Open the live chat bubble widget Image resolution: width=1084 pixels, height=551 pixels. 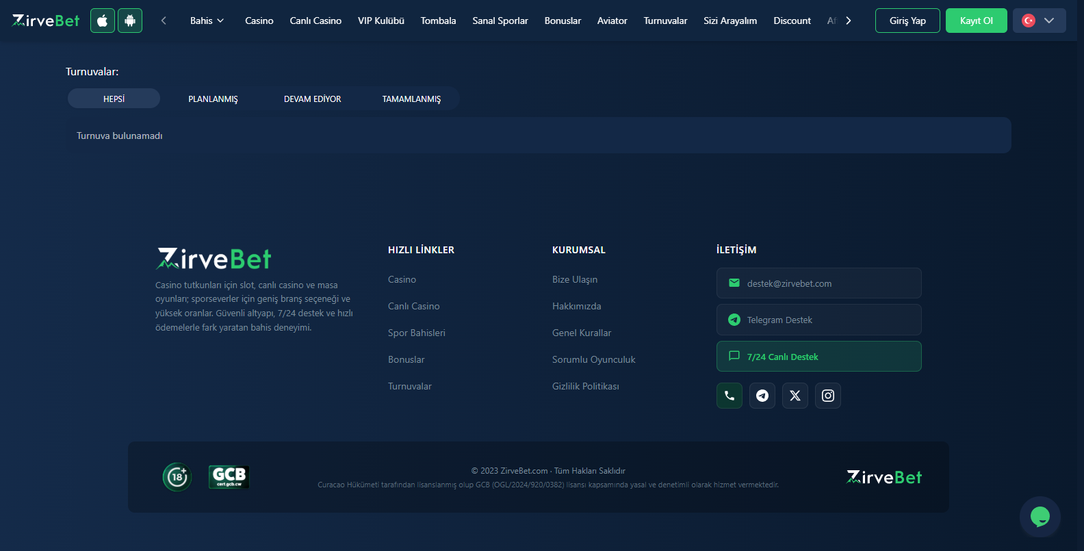click(1040, 517)
